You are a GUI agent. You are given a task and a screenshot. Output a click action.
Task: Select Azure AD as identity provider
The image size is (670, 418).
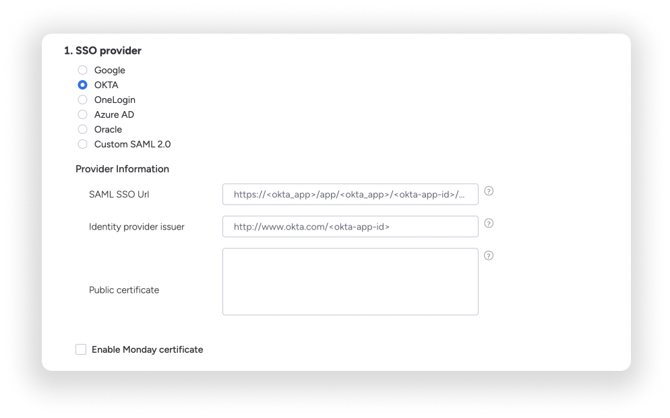[82, 114]
